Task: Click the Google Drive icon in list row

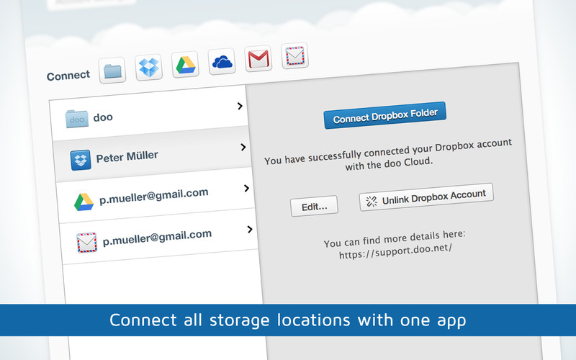Action: [x=84, y=202]
